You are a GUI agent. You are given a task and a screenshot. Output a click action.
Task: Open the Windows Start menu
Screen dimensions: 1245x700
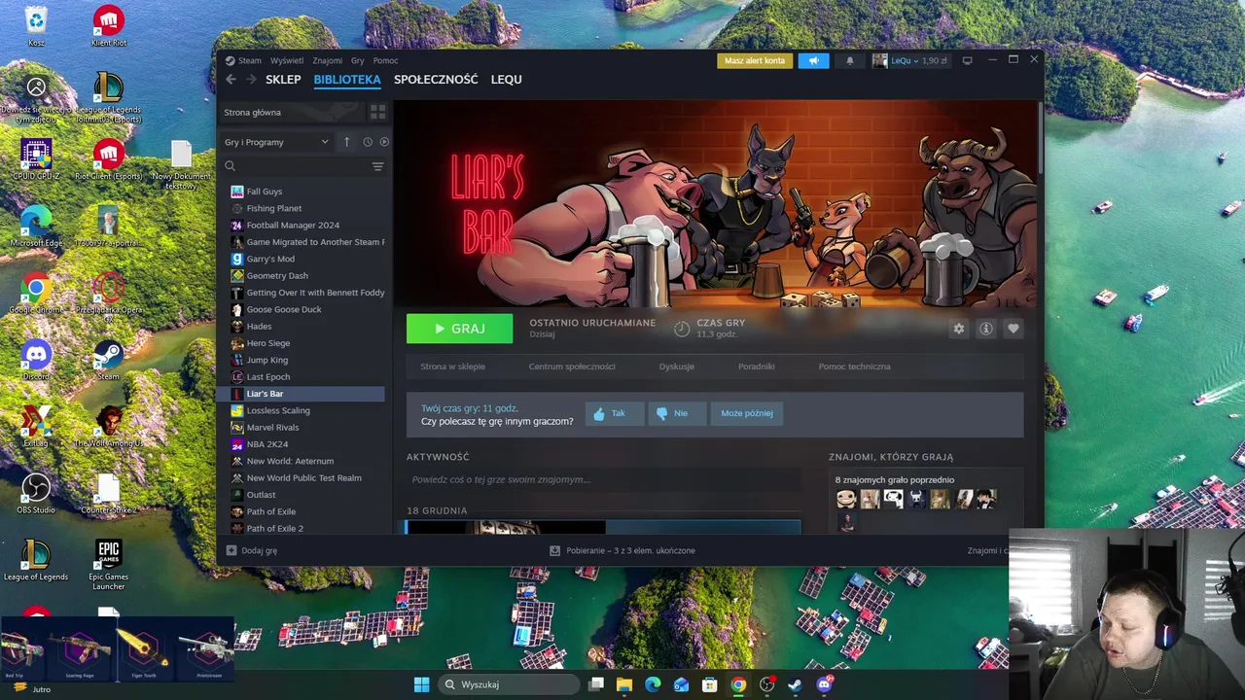click(421, 684)
